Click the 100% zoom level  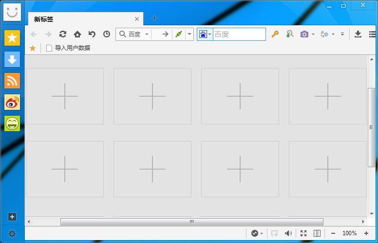click(350, 233)
